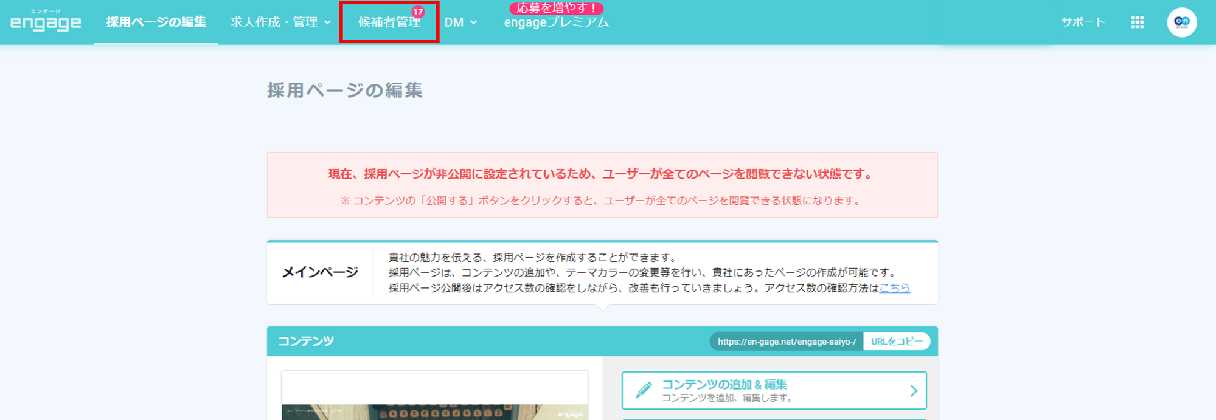
Task: Expand the 求人作成・管理 menu
Action: (280, 22)
